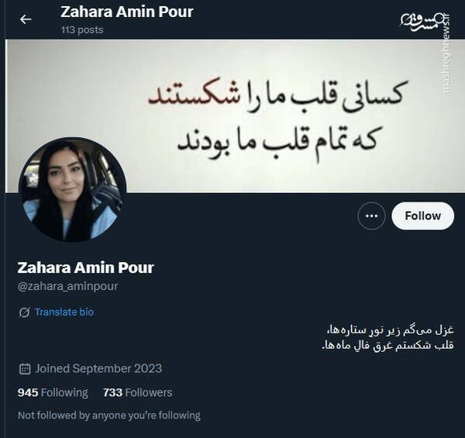This screenshot has width=465, height=438.
Task: Click the Grok translate icon beside Translate bio
Action: click(24, 312)
